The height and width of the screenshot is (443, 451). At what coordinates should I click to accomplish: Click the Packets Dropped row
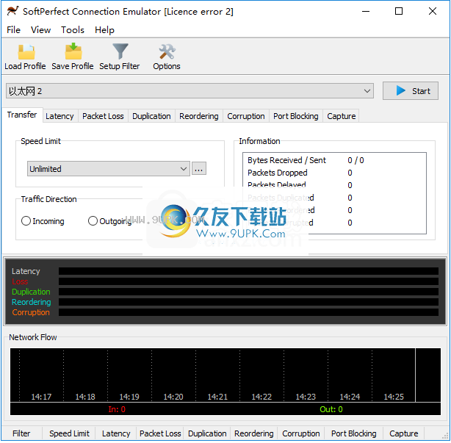[334, 173]
